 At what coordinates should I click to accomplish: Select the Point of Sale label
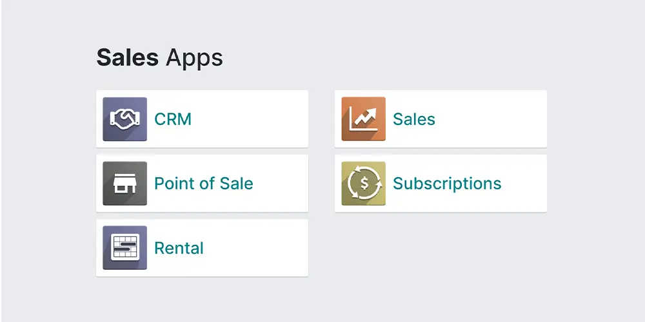(203, 184)
